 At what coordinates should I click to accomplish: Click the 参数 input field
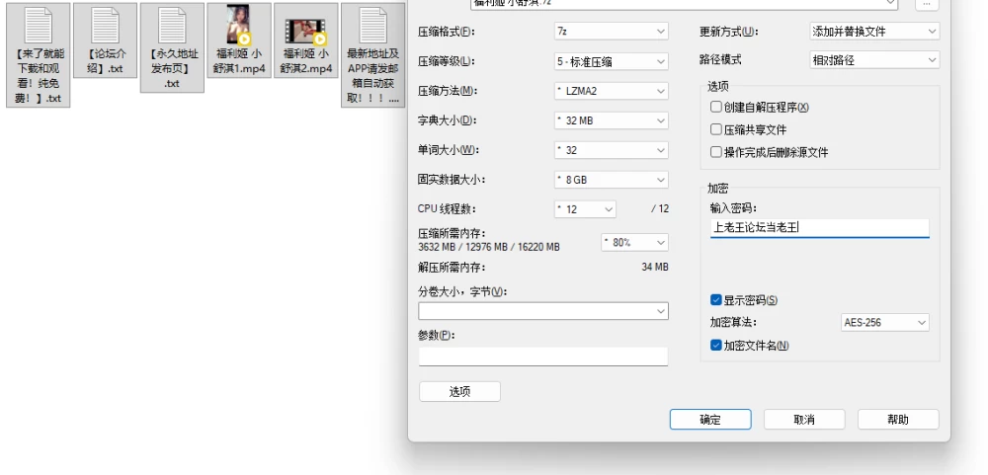click(x=543, y=356)
